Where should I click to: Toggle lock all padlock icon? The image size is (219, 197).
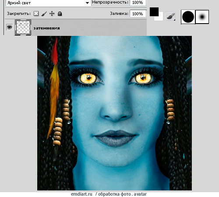(x=60, y=14)
